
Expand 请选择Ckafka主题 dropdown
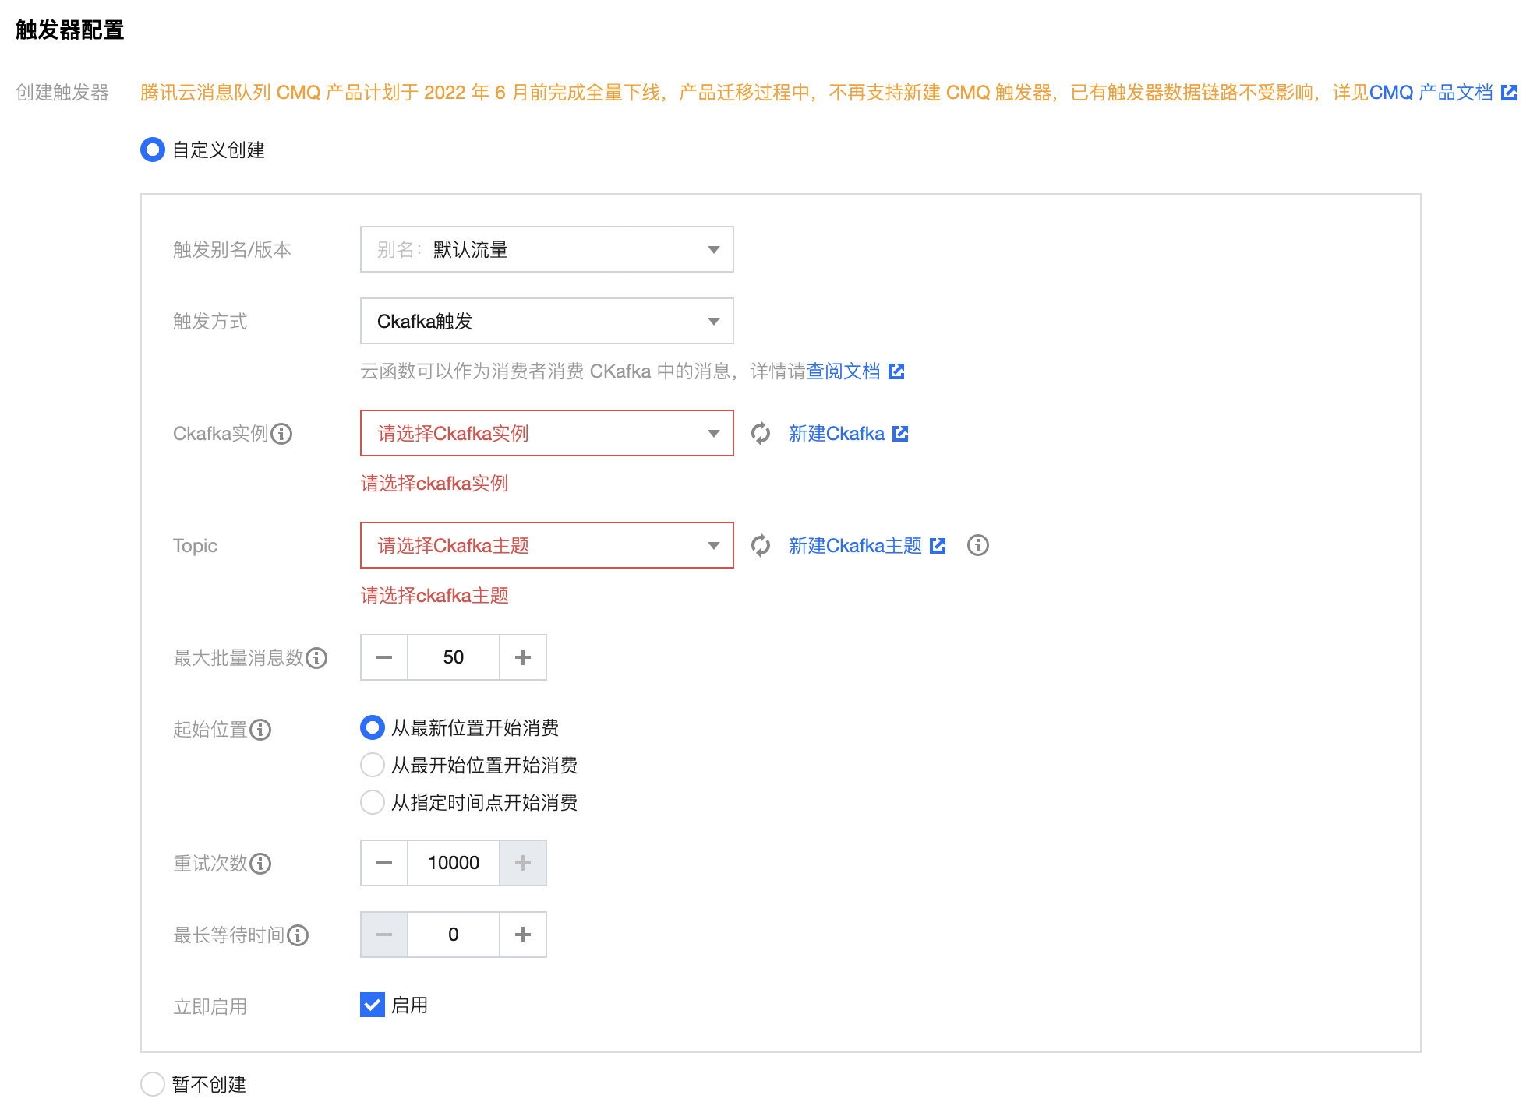546,545
